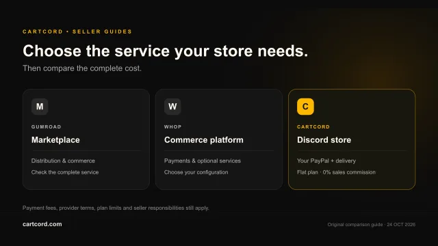
Task: Click the yellow Cartcord 'C' icon
Action: pos(305,107)
